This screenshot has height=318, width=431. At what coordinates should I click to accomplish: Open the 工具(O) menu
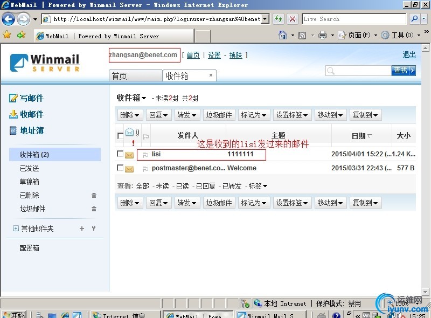coord(400,35)
